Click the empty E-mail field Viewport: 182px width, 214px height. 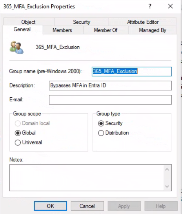point(110,100)
